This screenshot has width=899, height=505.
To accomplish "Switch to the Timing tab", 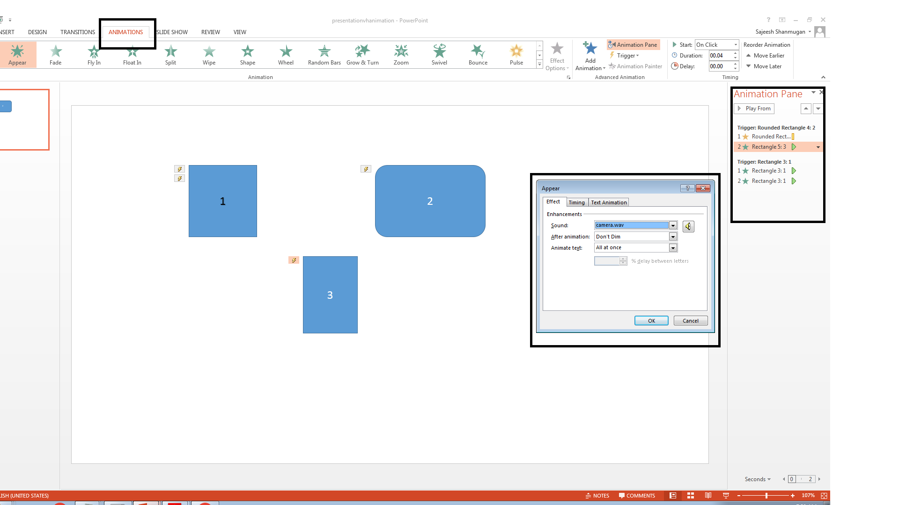I will coord(576,202).
